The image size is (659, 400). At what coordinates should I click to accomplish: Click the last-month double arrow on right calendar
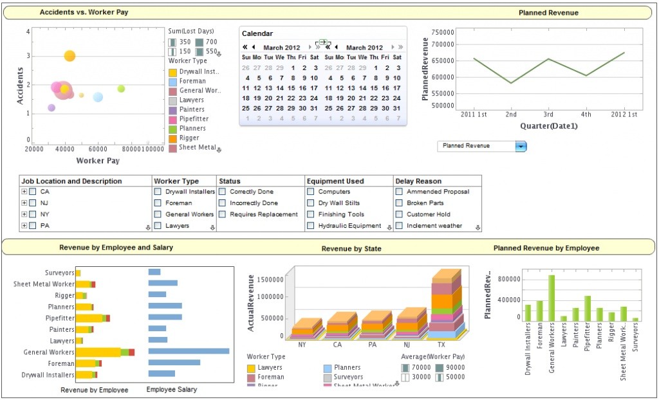click(x=328, y=48)
